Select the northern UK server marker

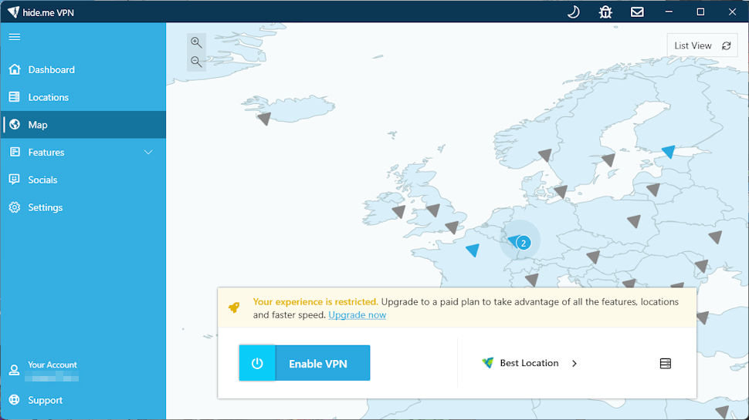click(432, 210)
